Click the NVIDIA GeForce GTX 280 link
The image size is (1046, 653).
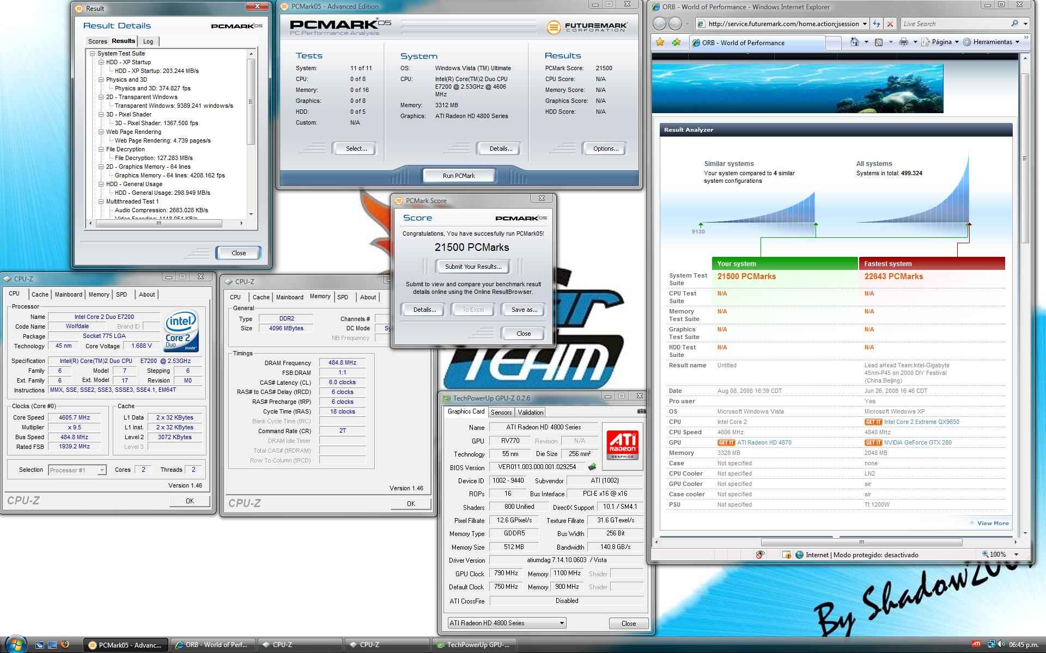coord(918,442)
